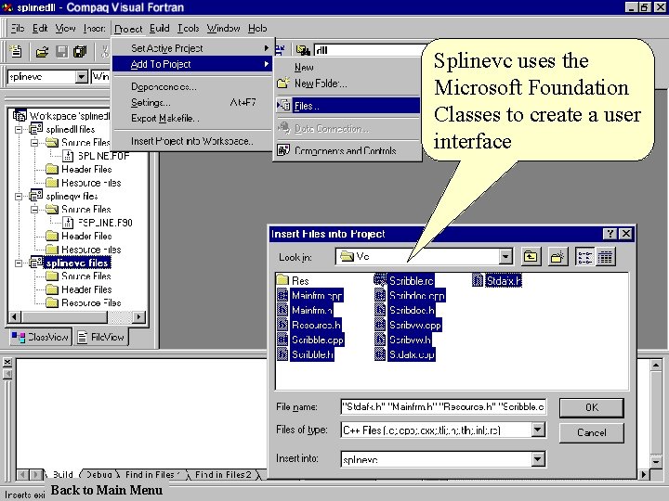The width and height of the screenshot is (669, 501).
Task: Open the Insert into dropdown
Action: (x=538, y=459)
